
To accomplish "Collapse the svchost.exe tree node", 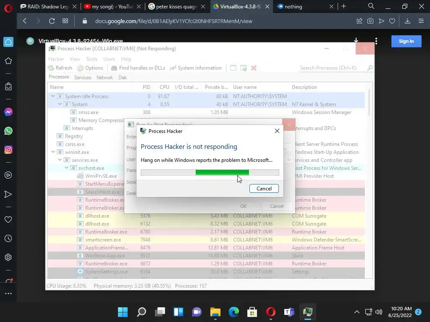I will [x=67, y=168].
